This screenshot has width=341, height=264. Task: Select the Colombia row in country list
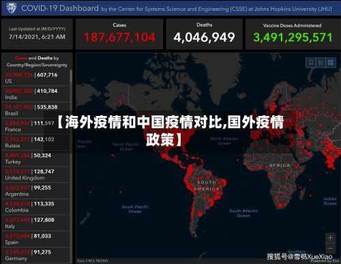(x=35, y=207)
